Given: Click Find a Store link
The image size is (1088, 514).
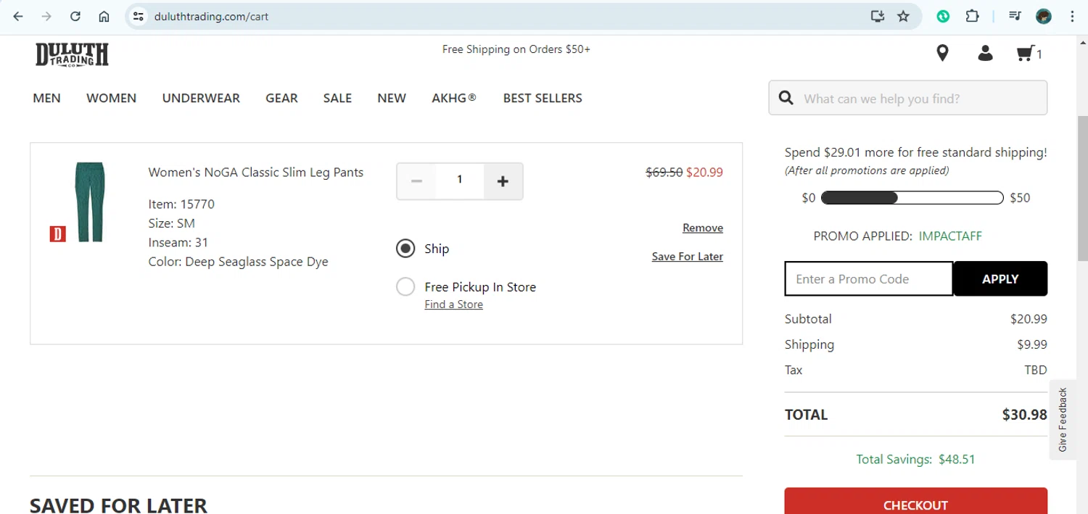Looking at the screenshot, I should 454,304.
